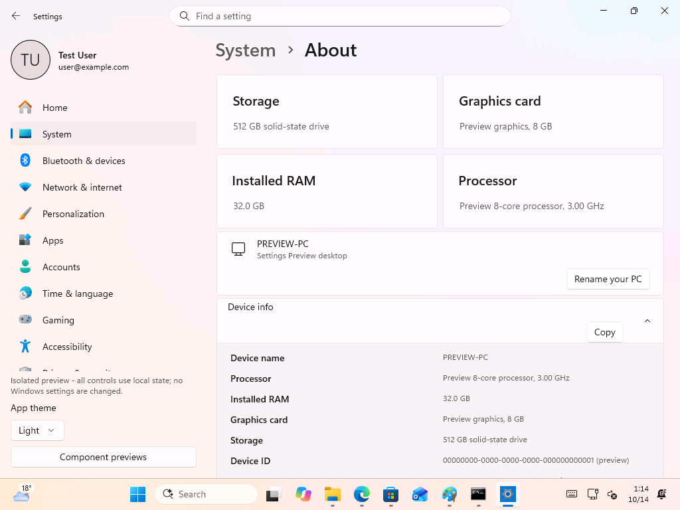This screenshot has height=510, width=680.
Task: Focus the Find a setting search box
Action: (340, 16)
